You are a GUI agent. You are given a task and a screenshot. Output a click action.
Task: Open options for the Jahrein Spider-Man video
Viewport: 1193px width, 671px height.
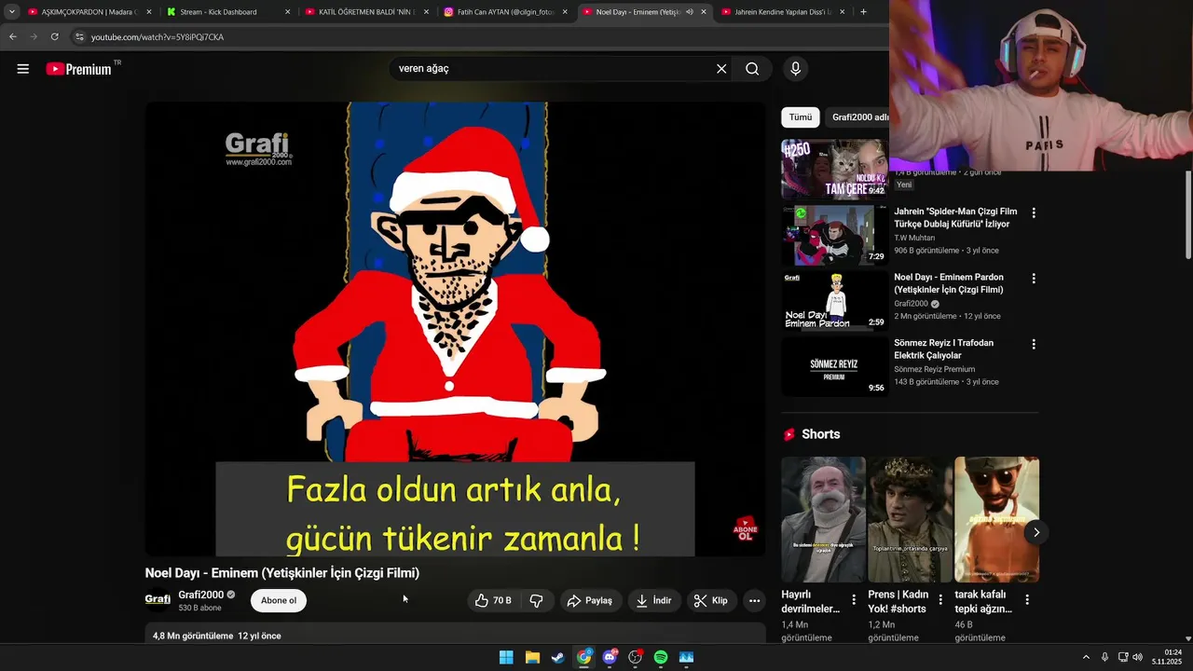[x=1033, y=213]
